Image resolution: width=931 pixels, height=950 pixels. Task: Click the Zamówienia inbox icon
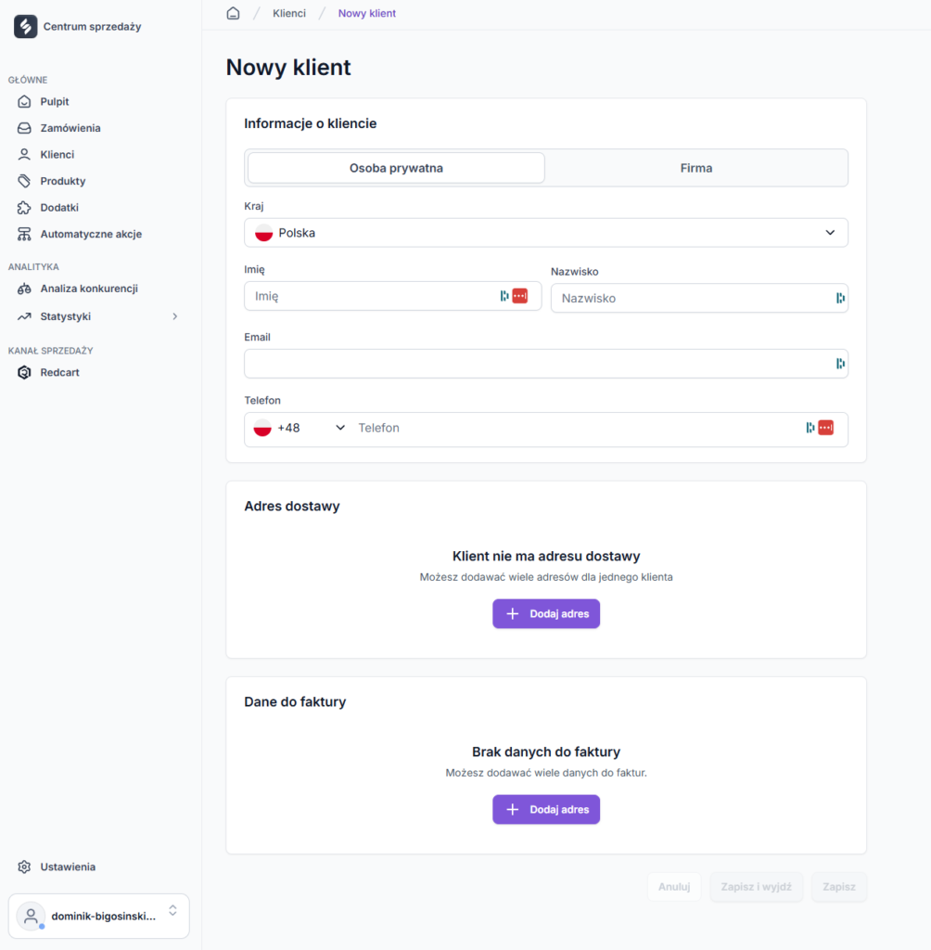pos(24,128)
